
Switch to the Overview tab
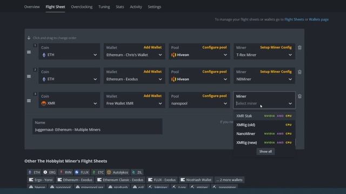click(32, 7)
